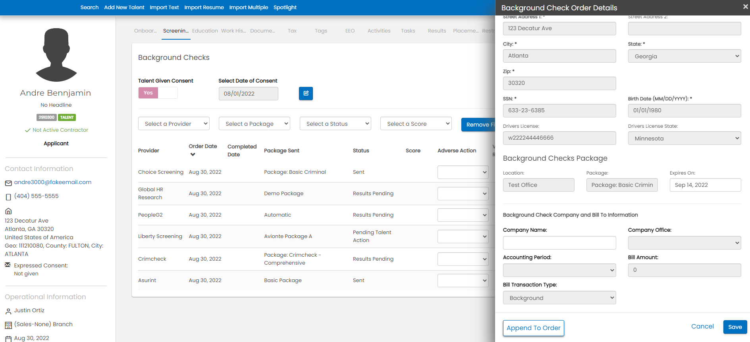Switch to the Screening tab

[176, 31]
